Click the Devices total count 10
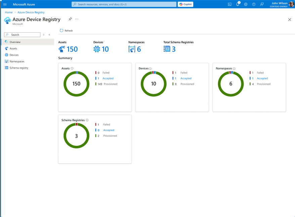Screen dimensions: 295x217 pos(105,49)
